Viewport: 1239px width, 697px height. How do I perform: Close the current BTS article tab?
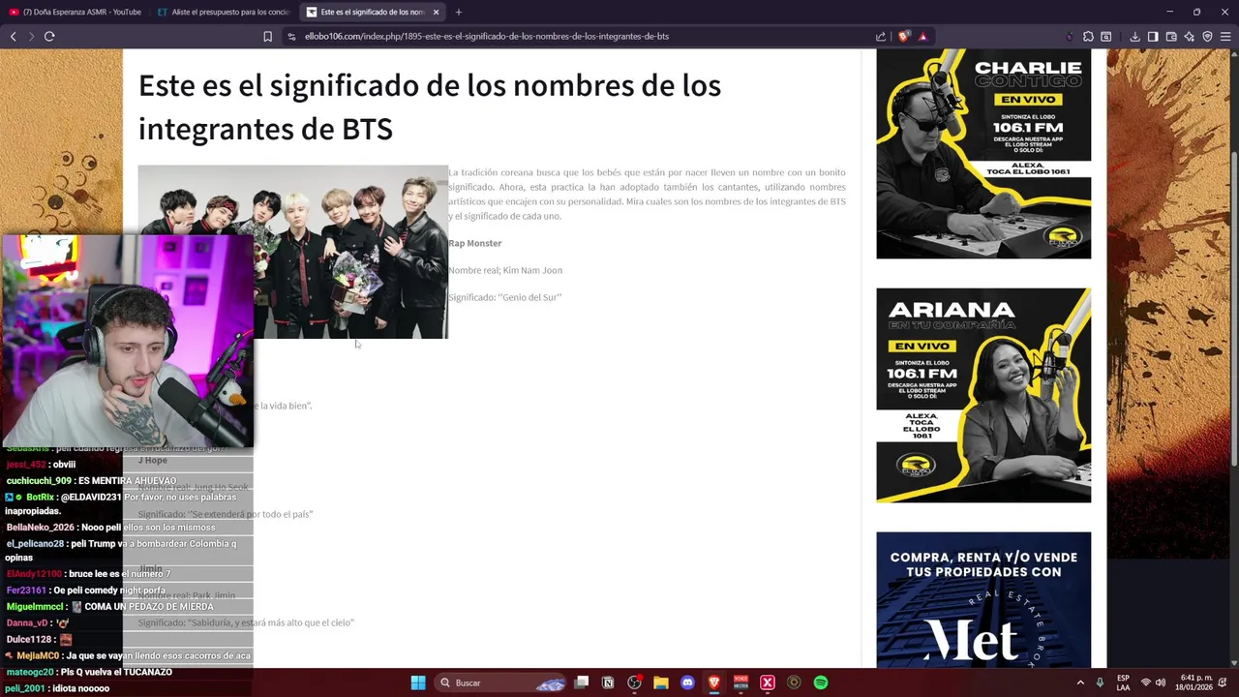click(436, 12)
